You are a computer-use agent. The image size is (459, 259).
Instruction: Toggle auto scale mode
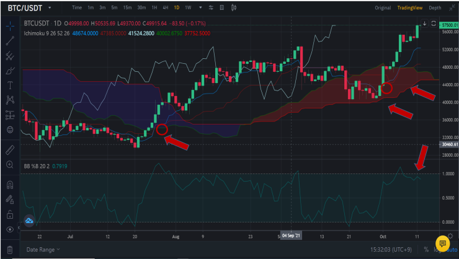[x=452, y=250]
